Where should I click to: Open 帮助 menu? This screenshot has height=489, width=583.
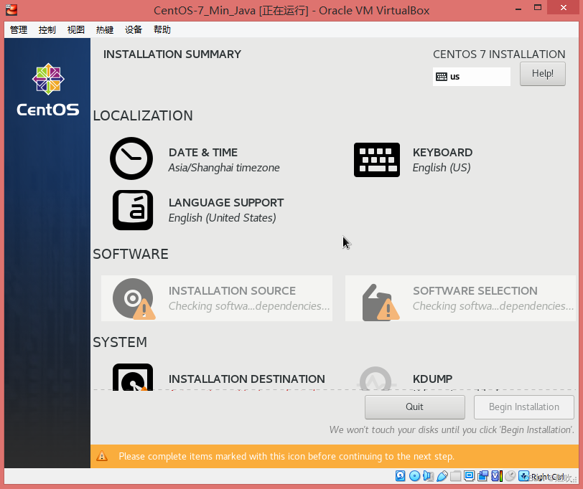pyautogui.click(x=162, y=29)
